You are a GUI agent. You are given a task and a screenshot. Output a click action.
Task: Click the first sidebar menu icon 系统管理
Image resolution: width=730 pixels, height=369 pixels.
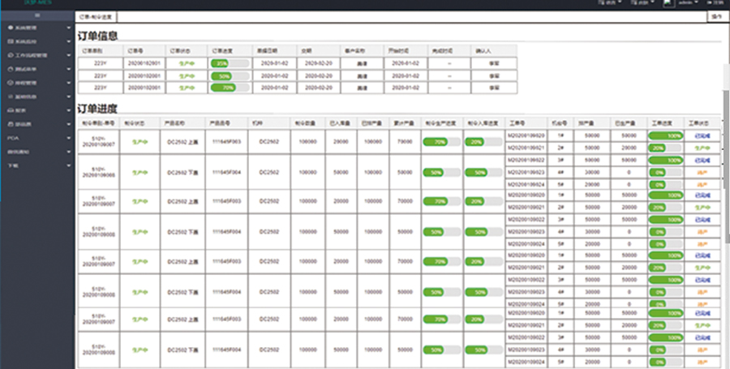tap(10, 28)
